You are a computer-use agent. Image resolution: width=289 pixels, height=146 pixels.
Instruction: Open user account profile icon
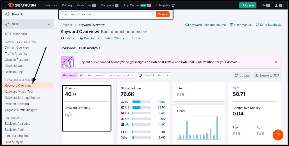276,5
